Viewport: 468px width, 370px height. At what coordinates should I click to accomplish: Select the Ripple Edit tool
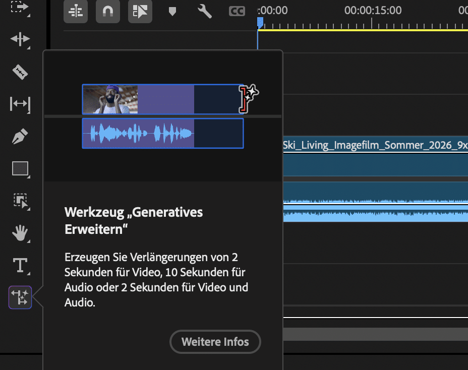pos(20,39)
